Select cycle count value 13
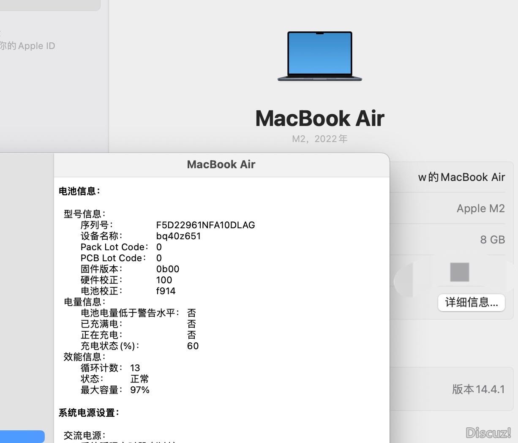 pos(135,368)
